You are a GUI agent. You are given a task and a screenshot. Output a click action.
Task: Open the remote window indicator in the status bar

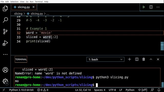click(x=4, y=90)
